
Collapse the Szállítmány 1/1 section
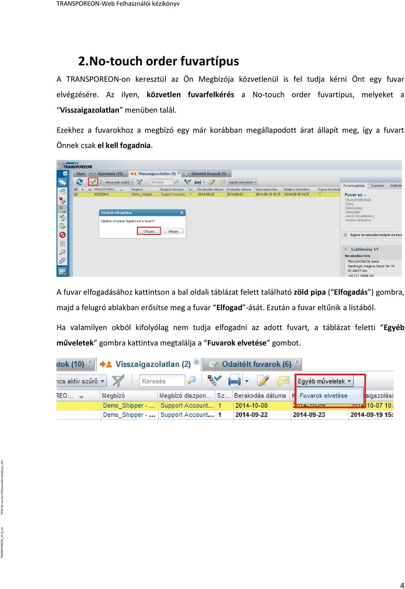(345, 249)
